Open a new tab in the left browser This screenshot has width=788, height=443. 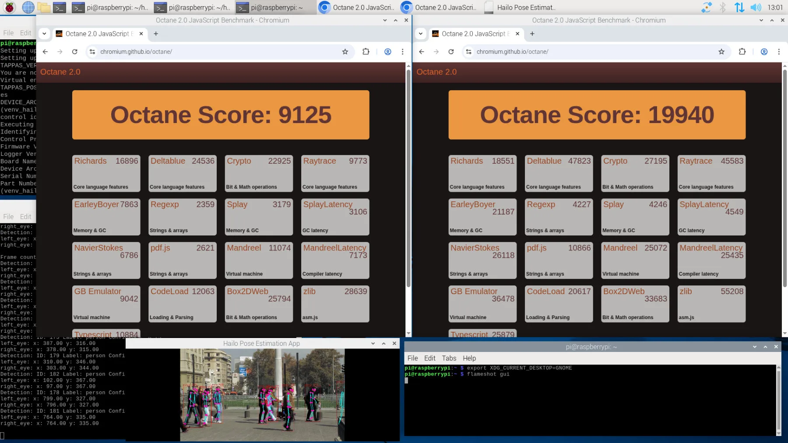(156, 34)
